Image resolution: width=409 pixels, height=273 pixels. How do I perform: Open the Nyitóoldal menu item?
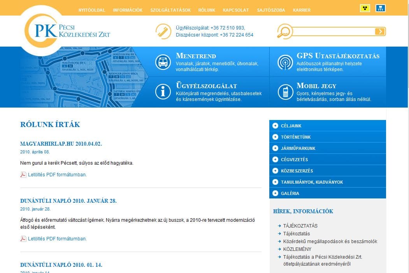(92, 10)
